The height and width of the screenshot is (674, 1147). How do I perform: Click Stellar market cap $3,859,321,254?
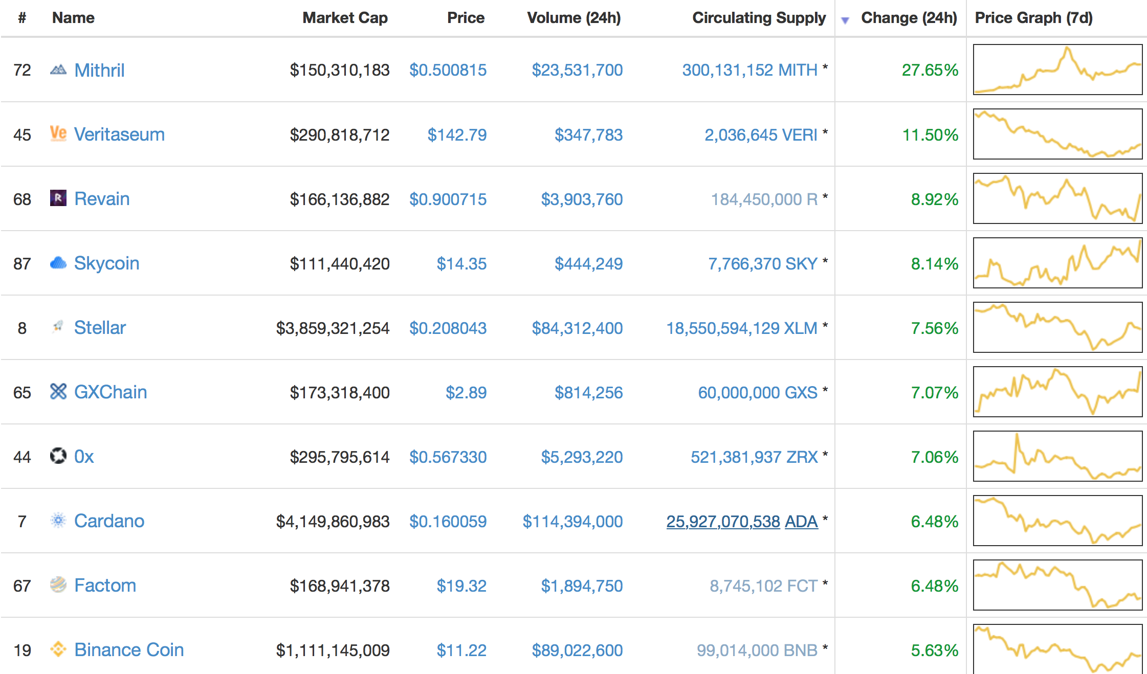(333, 328)
